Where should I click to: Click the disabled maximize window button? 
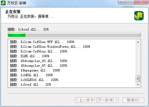click(130, 2)
